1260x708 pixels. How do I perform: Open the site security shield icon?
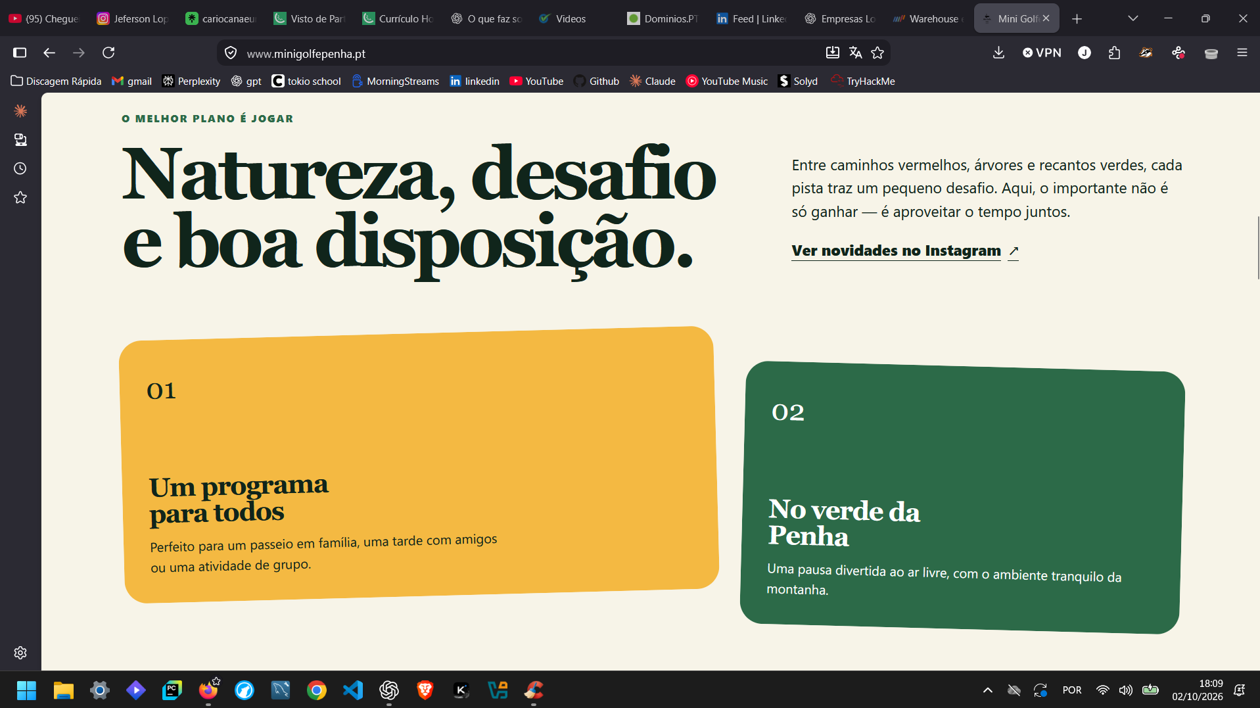(231, 53)
